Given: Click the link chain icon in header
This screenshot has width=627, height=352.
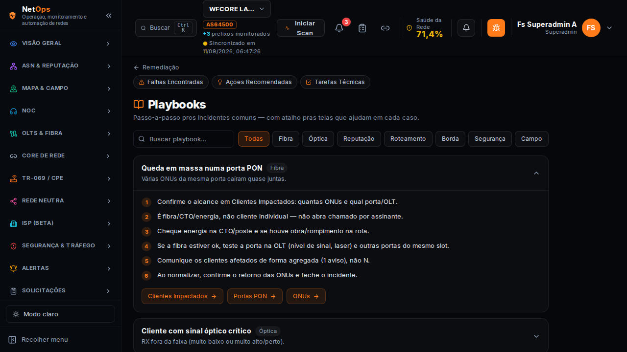Looking at the screenshot, I should (x=386, y=28).
